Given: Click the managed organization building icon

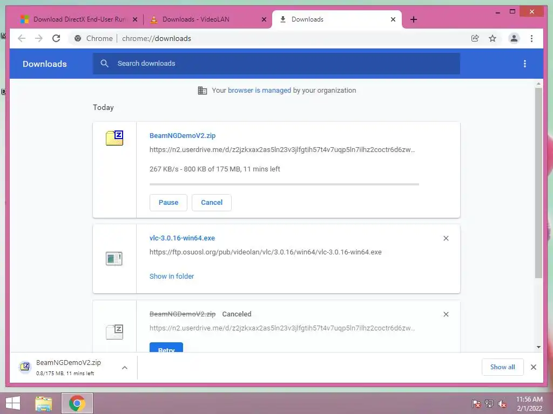Looking at the screenshot, I should 203,91.
